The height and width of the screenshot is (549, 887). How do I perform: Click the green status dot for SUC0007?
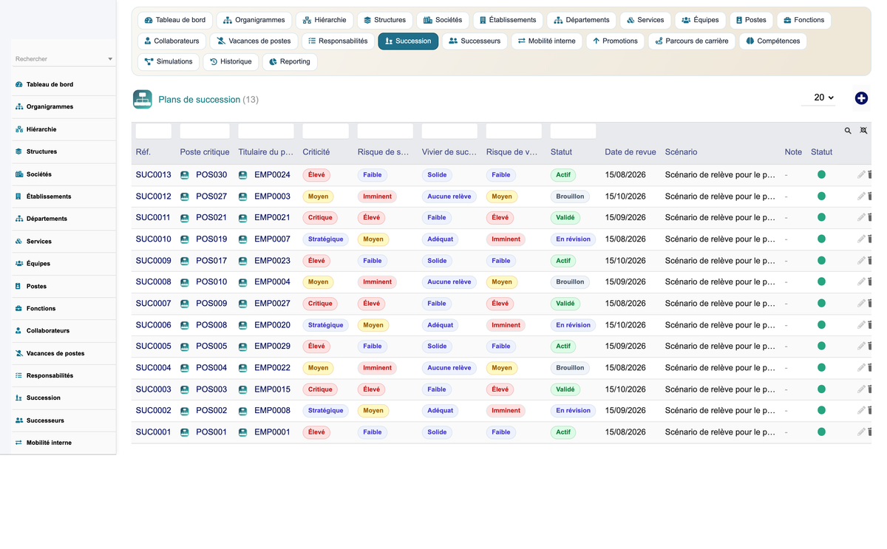pyautogui.click(x=821, y=304)
